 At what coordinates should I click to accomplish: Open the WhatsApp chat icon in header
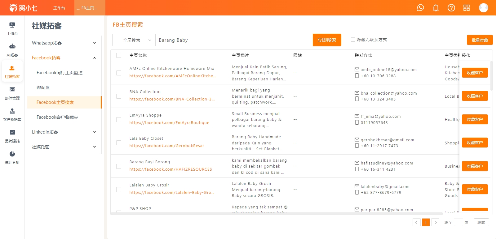(420, 8)
